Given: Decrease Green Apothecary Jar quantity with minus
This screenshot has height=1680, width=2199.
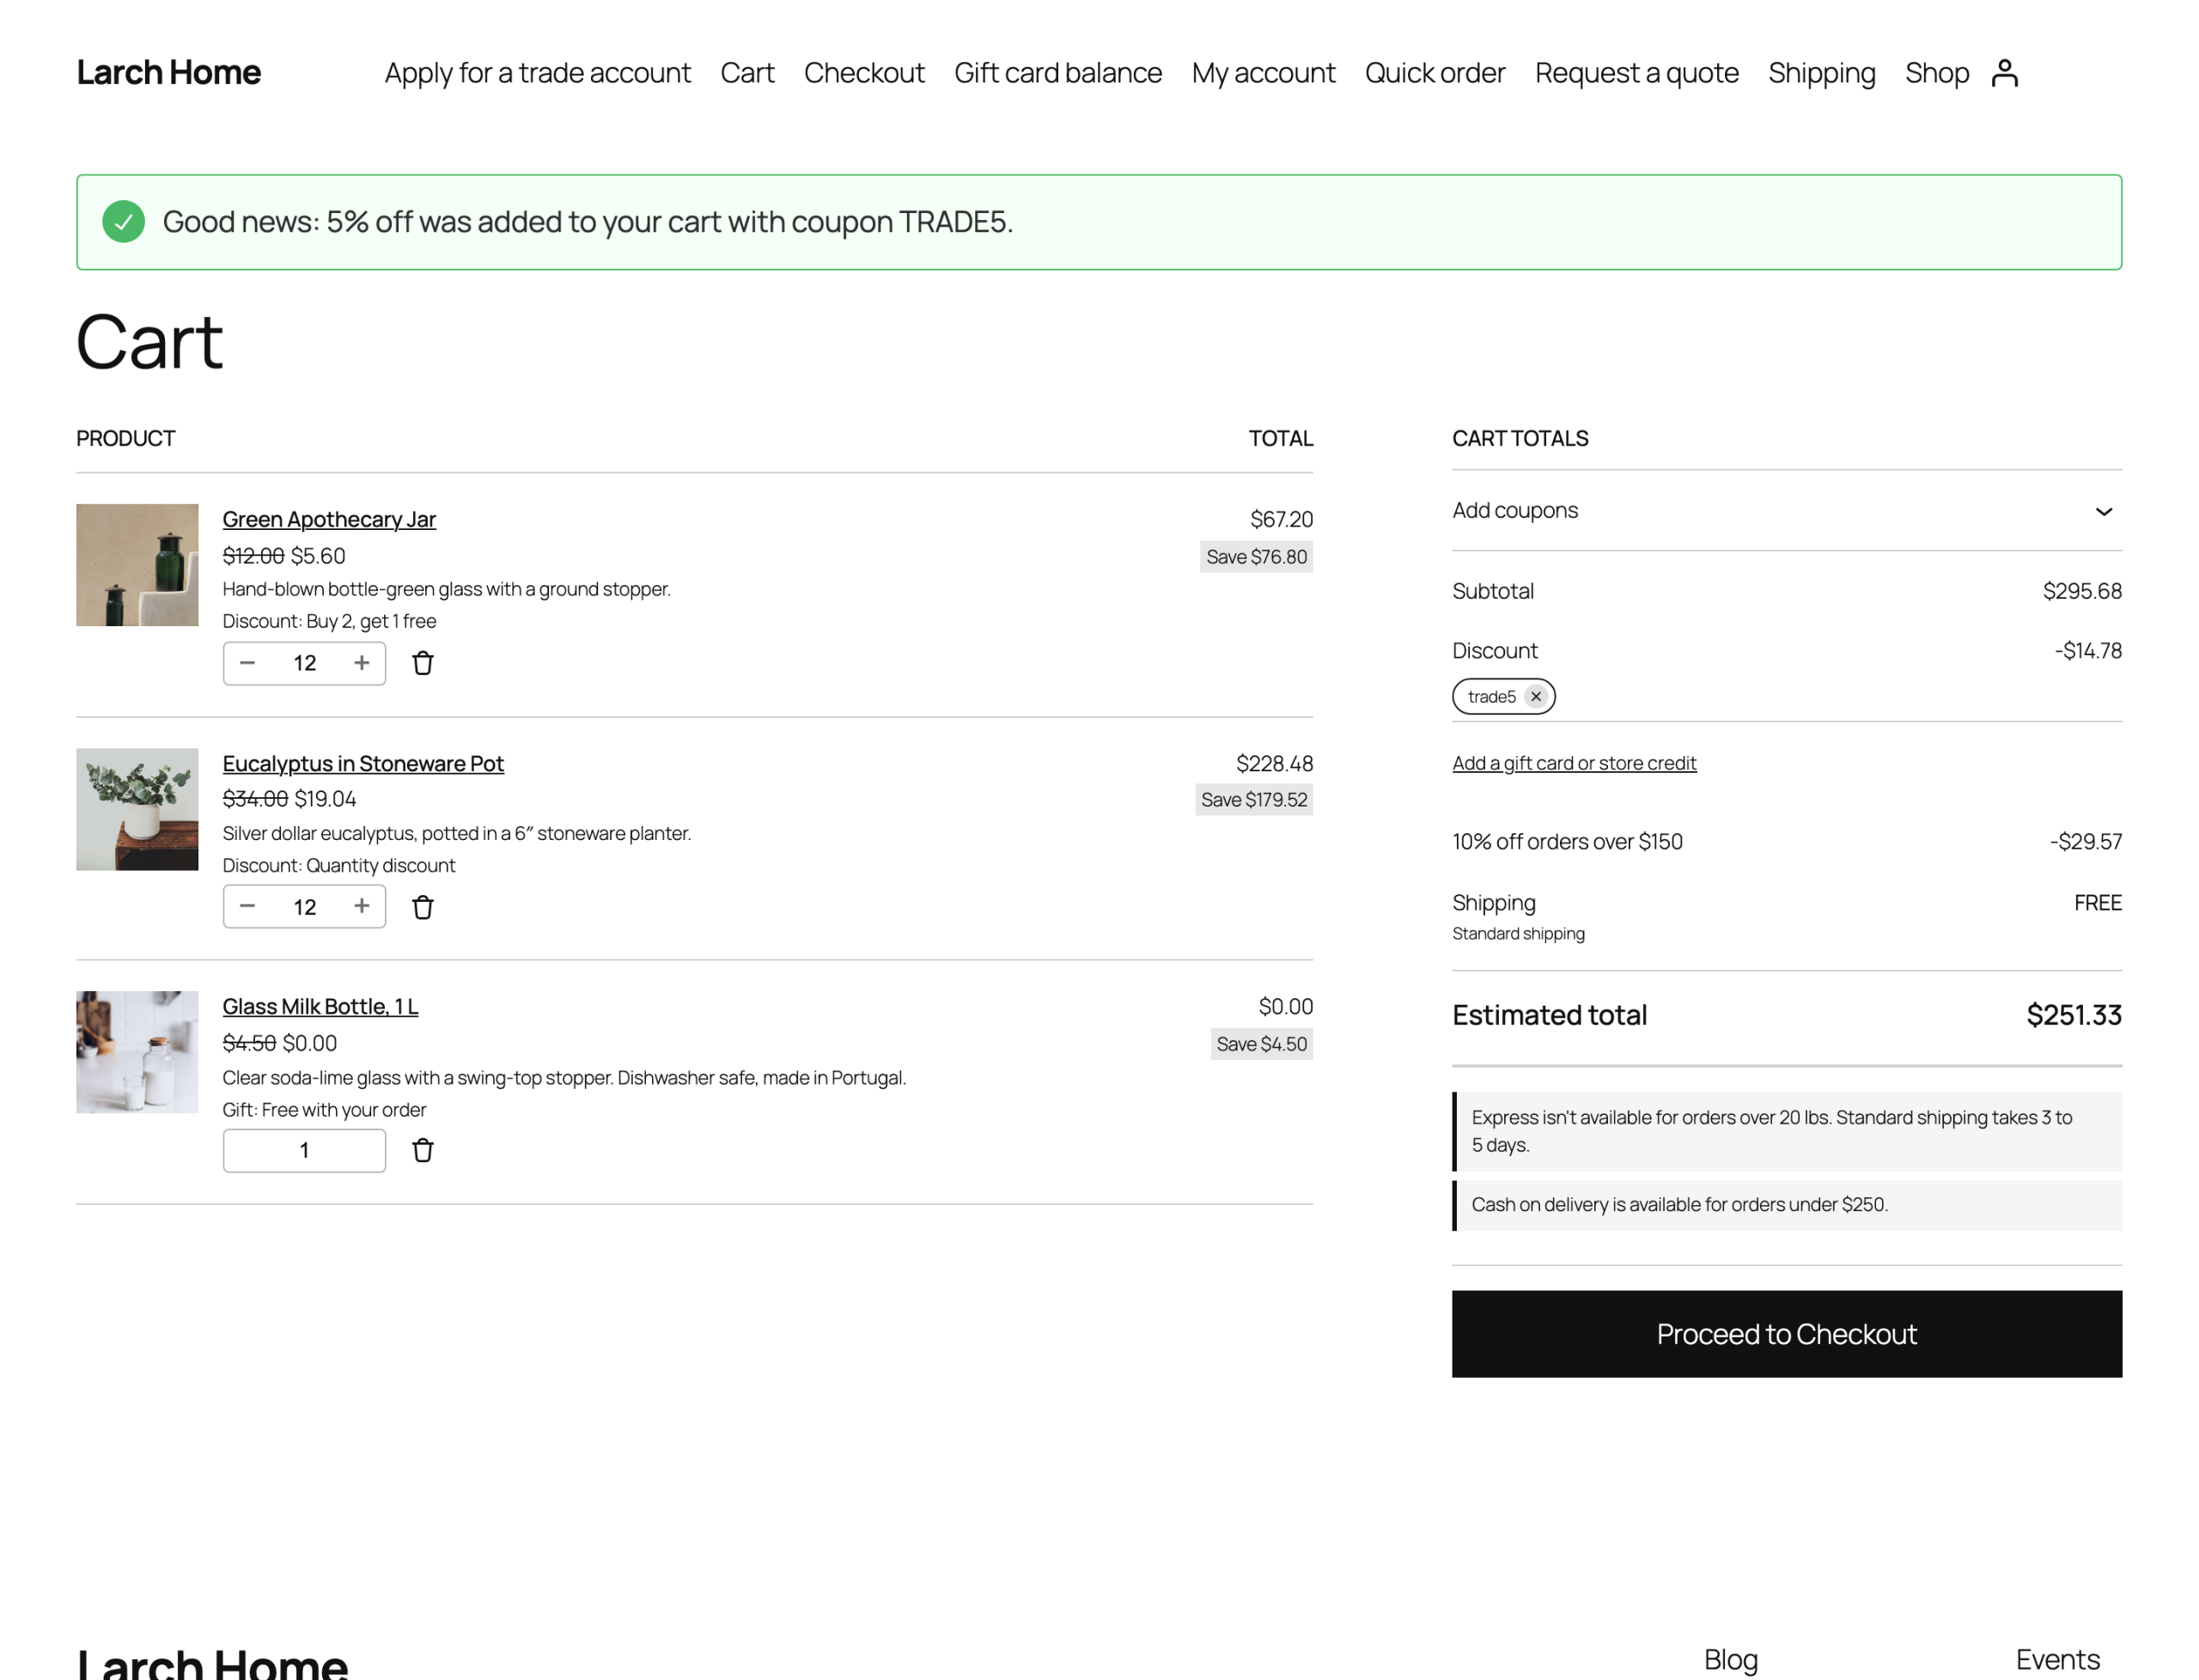Looking at the screenshot, I should pos(247,663).
